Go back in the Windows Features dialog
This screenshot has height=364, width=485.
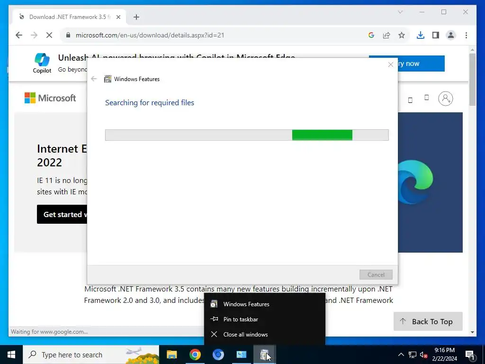pos(94,79)
